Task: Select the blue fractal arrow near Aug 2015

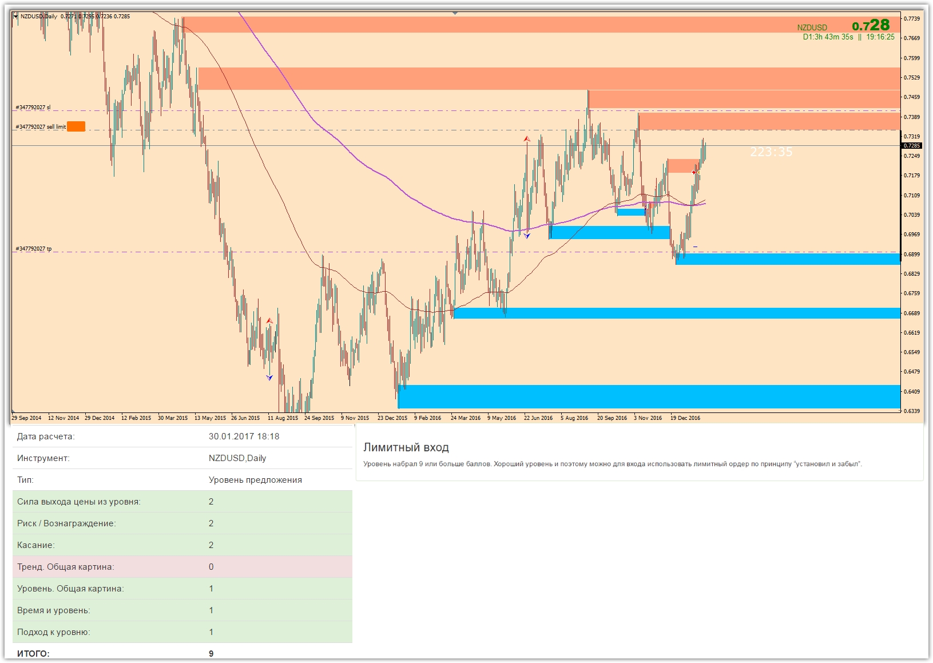Action: click(x=269, y=378)
